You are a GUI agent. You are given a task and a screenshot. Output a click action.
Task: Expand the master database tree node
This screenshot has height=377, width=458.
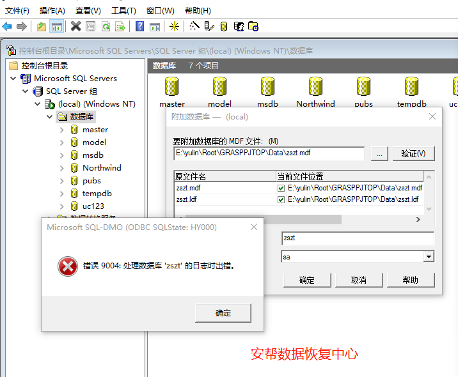click(61, 130)
